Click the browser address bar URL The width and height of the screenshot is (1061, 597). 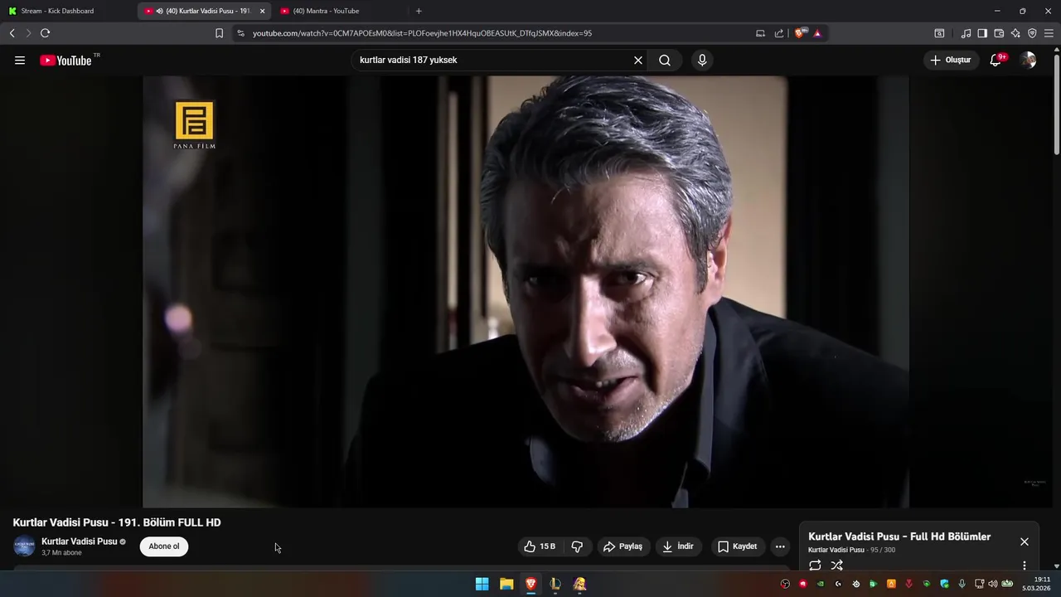pos(422,33)
